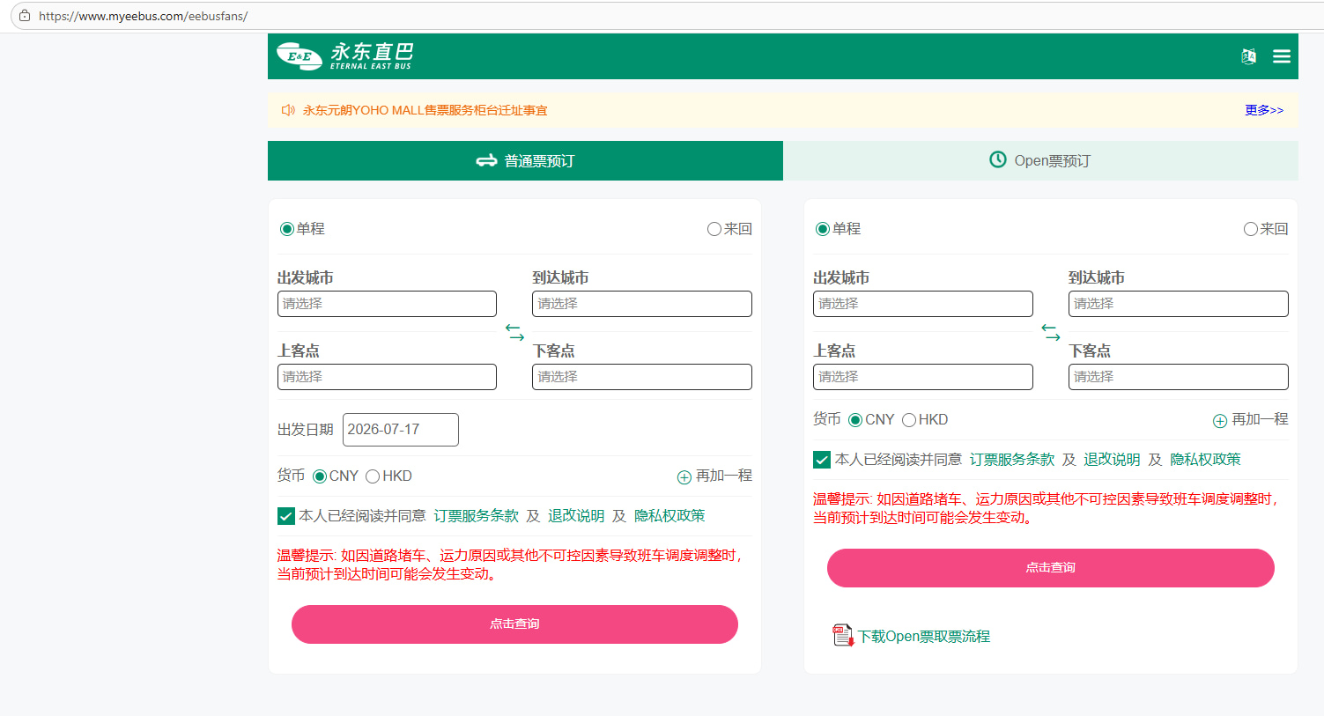1324x716 pixels.
Task: Click the browser address bar URL
Action: click(144, 16)
